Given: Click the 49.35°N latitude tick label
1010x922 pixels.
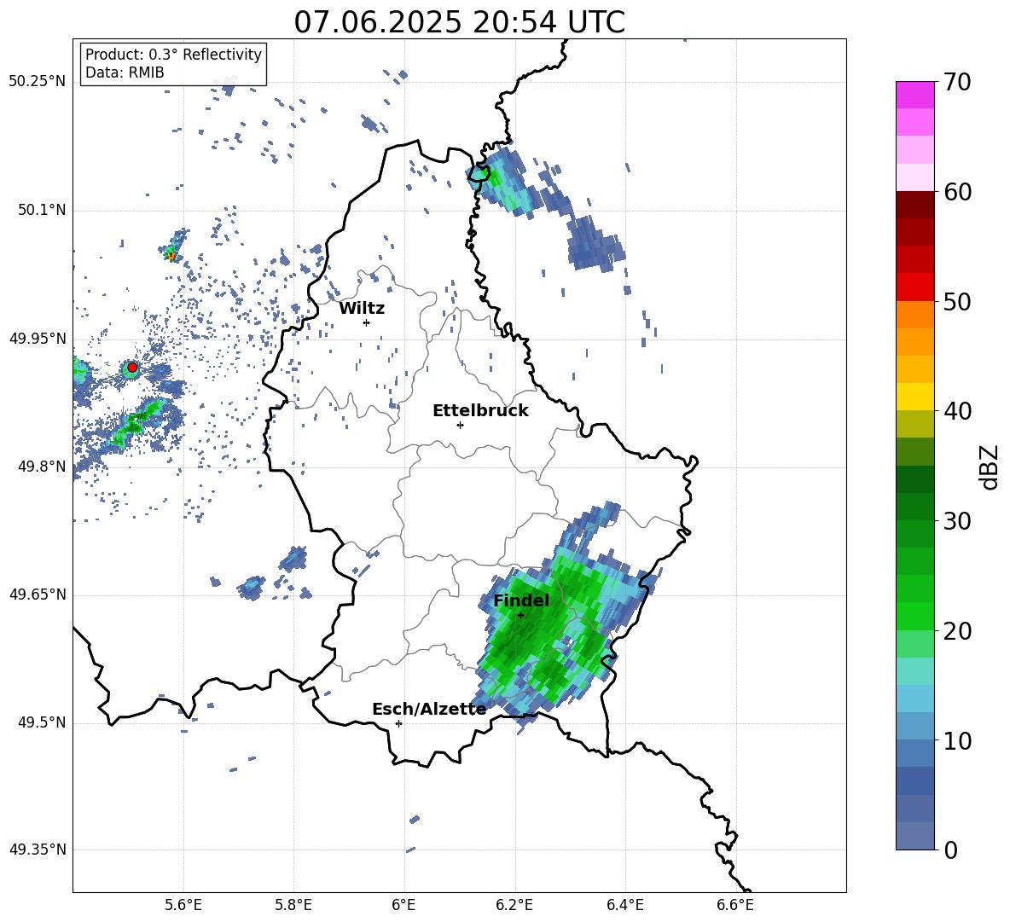Looking at the screenshot, I should [38, 850].
